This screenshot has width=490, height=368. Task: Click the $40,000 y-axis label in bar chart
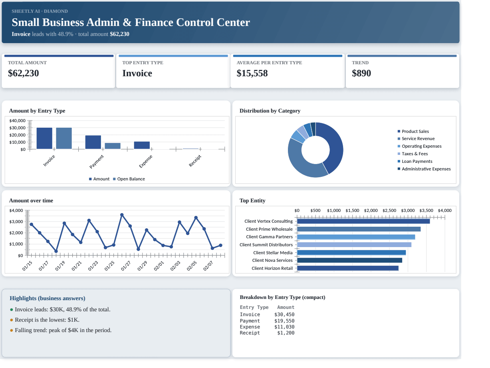[x=17, y=121]
